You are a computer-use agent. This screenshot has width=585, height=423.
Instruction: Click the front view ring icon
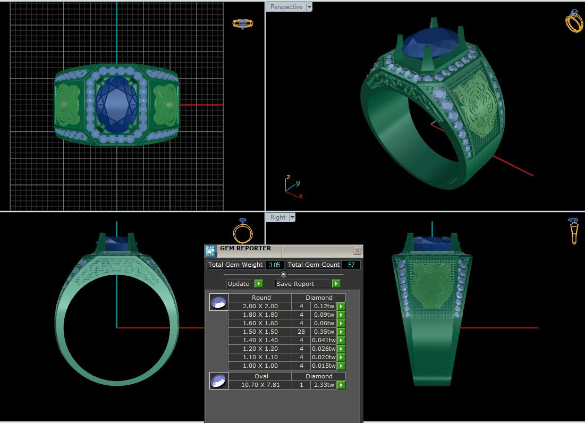(243, 231)
